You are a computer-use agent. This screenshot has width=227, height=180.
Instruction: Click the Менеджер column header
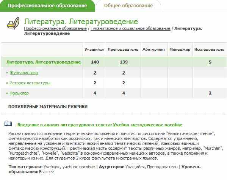[x=180, y=50]
